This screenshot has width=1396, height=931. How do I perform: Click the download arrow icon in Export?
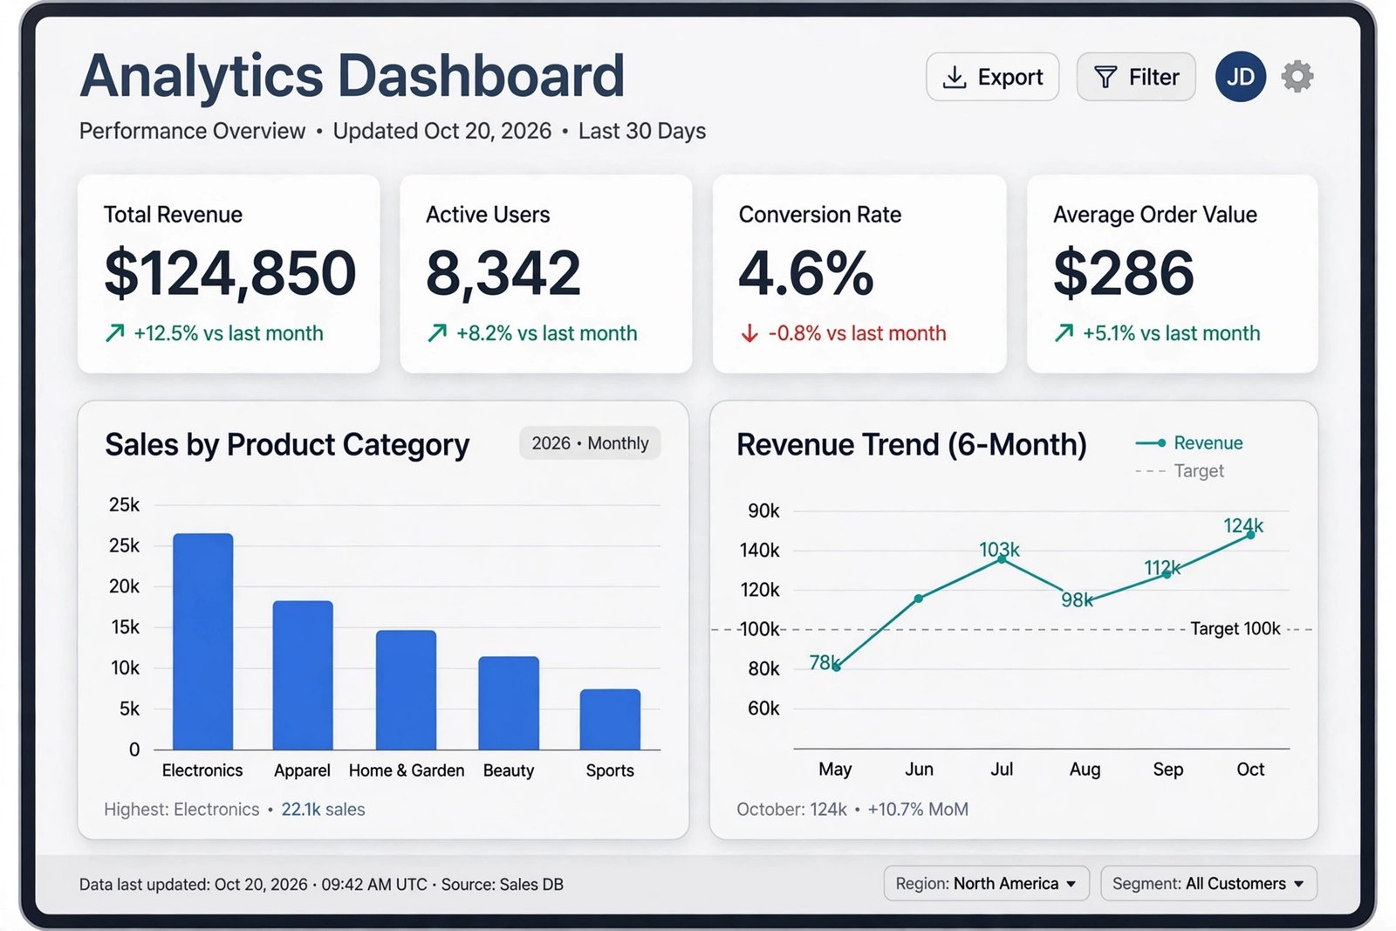pyautogui.click(x=955, y=78)
